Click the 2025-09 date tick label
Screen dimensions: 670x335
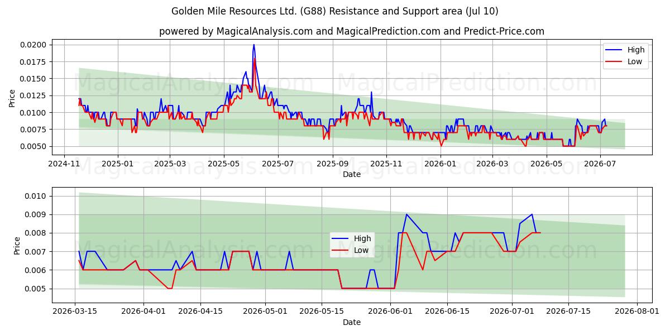coord(333,164)
